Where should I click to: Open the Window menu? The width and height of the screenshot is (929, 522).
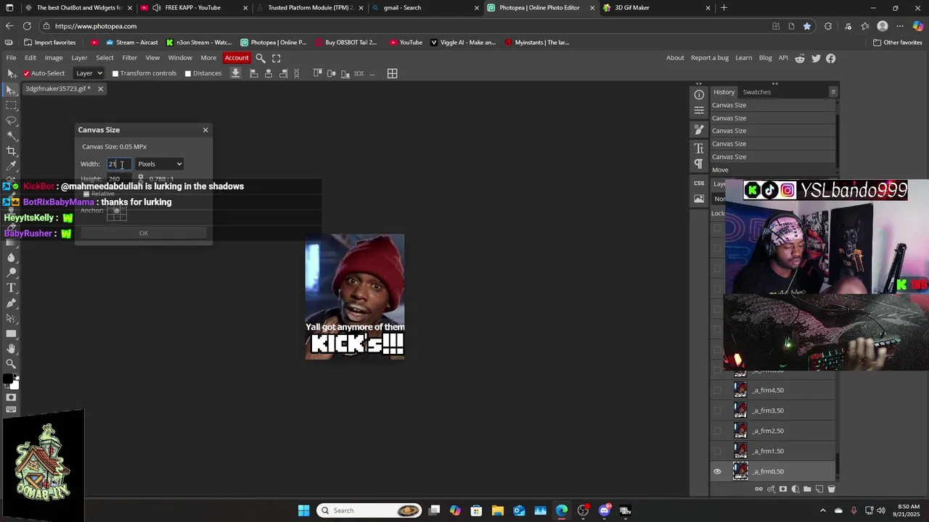click(180, 58)
